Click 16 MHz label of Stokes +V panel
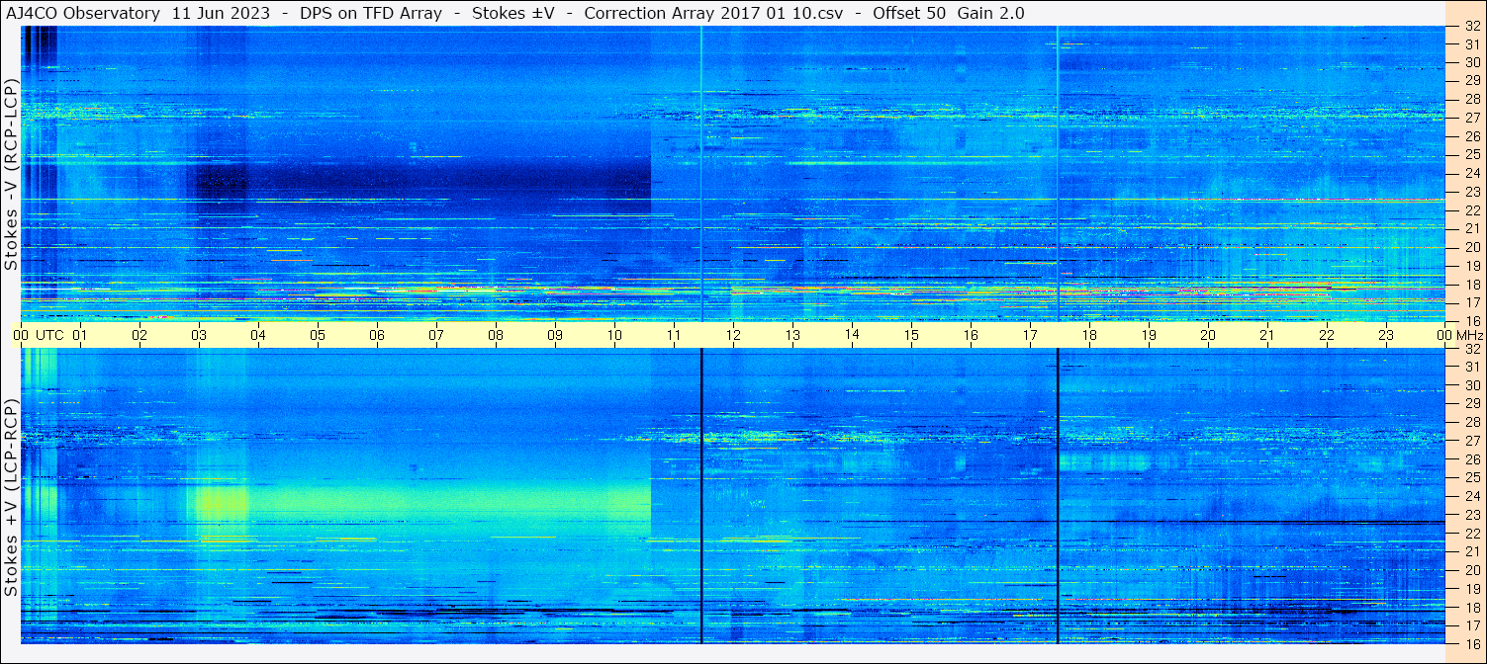Image resolution: width=1487 pixels, height=664 pixels. point(1472,643)
